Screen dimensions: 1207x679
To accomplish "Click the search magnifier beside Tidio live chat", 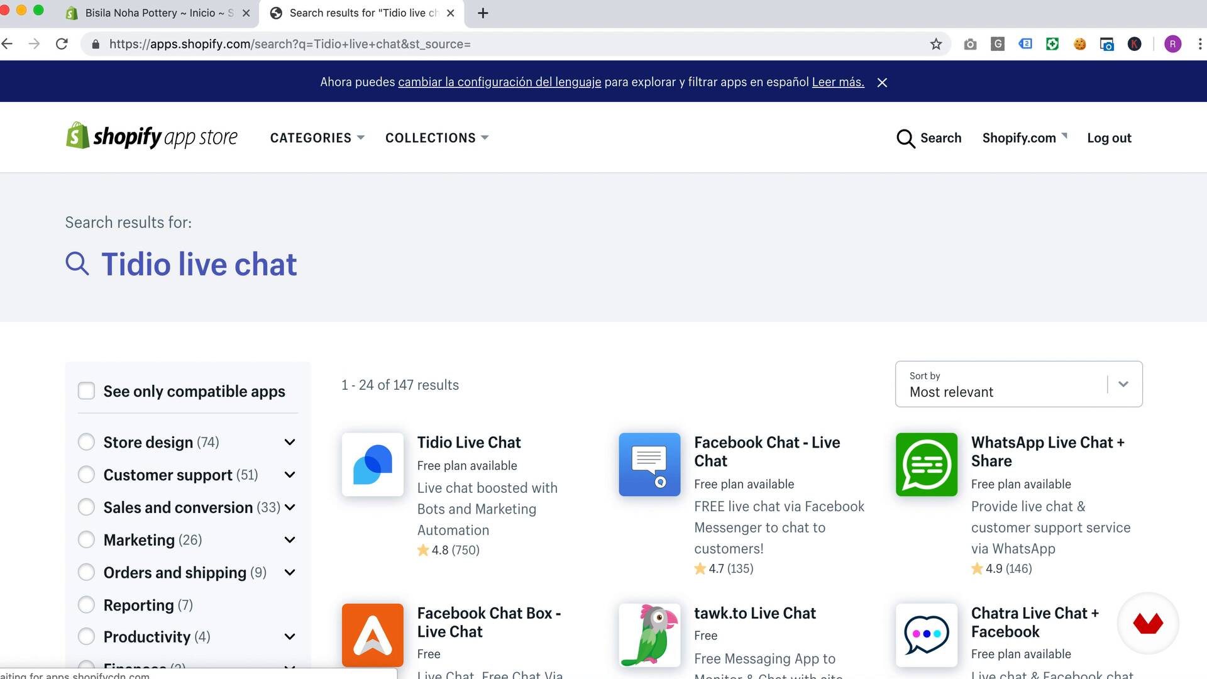I will tap(77, 263).
